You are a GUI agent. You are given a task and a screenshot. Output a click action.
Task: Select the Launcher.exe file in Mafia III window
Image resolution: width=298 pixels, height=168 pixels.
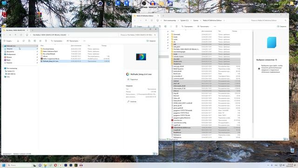pyautogui.click(x=206, y=120)
